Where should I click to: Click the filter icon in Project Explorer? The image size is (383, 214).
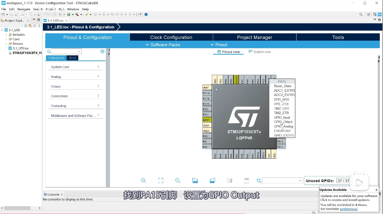tap(34, 26)
